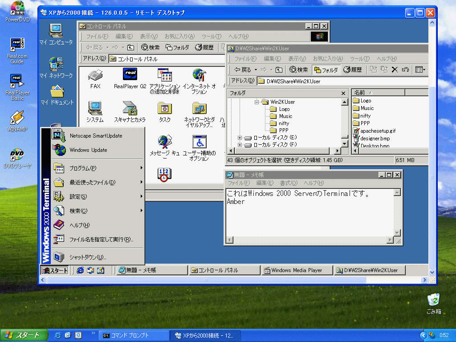The width and height of the screenshot is (456, 342).
Task: Open お気に入り(A) menu in Control Panel
Action: (179, 37)
